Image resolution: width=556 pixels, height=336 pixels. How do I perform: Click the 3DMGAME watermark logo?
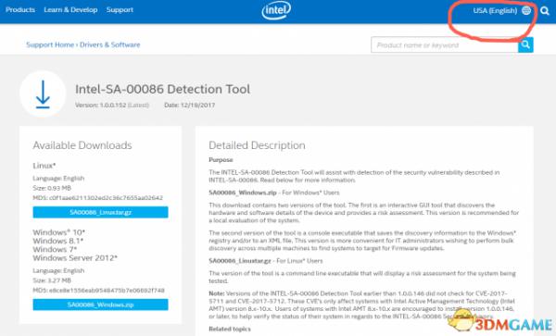click(x=501, y=321)
